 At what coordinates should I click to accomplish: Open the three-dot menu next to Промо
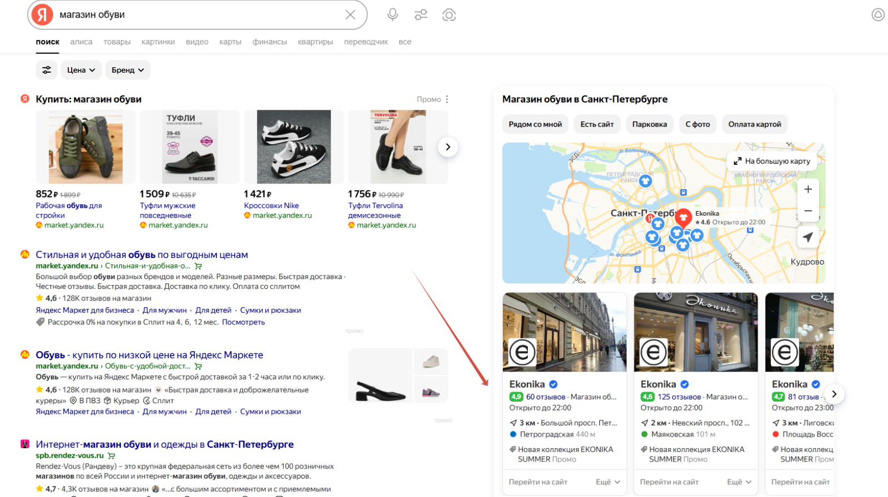[x=447, y=99]
